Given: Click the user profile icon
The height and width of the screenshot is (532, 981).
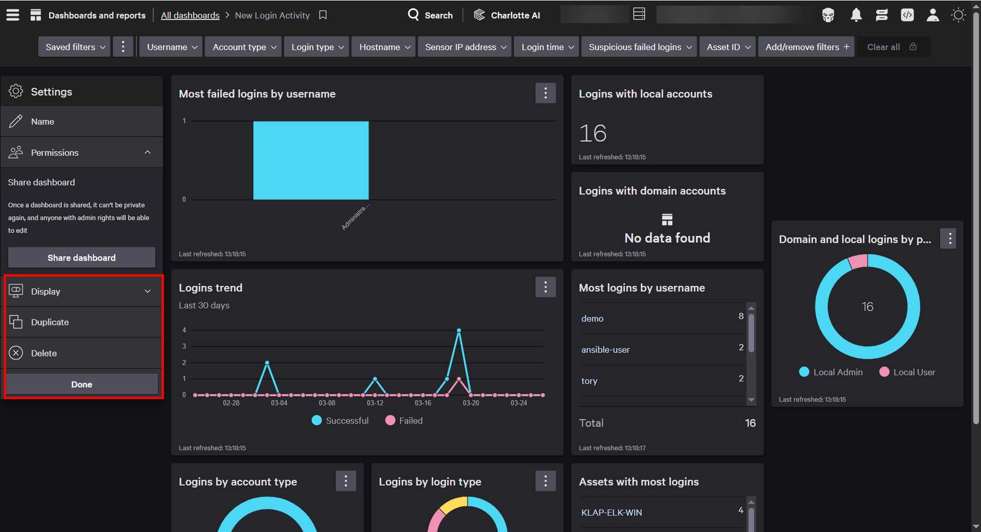Looking at the screenshot, I should coord(933,15).
